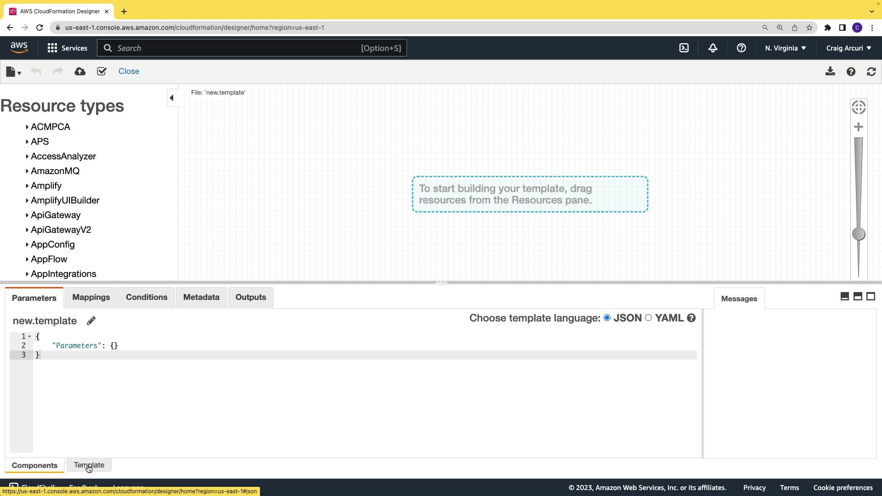Click the download template icon
882x496 pixels.
pyautogui.click(x=830, y=72)
